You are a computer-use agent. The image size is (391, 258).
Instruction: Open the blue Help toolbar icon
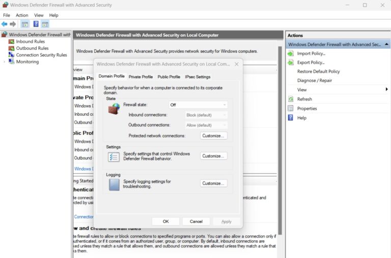coord(36,24)
